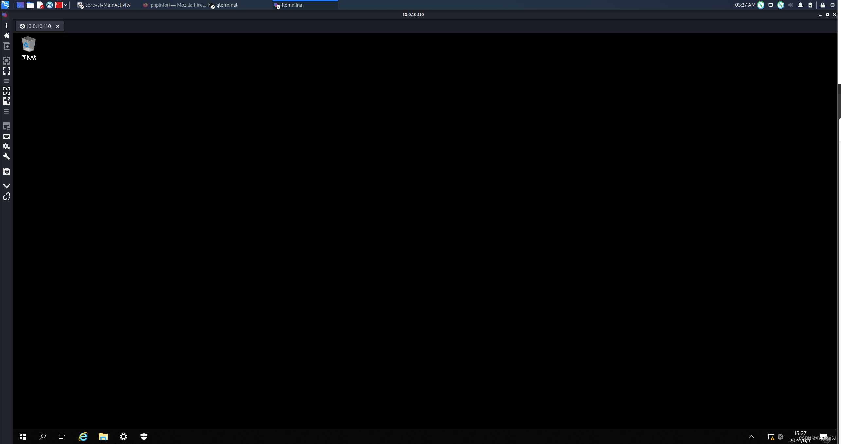
Task: Open the tools wrench icon
Action: (x=6, y=157)
